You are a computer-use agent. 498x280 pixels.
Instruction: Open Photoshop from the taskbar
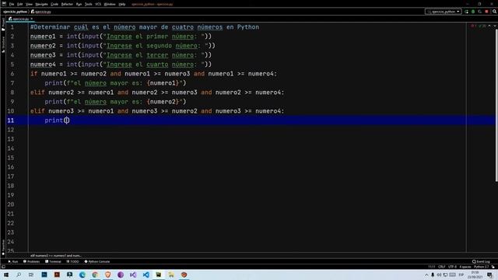tap(44, 275)
